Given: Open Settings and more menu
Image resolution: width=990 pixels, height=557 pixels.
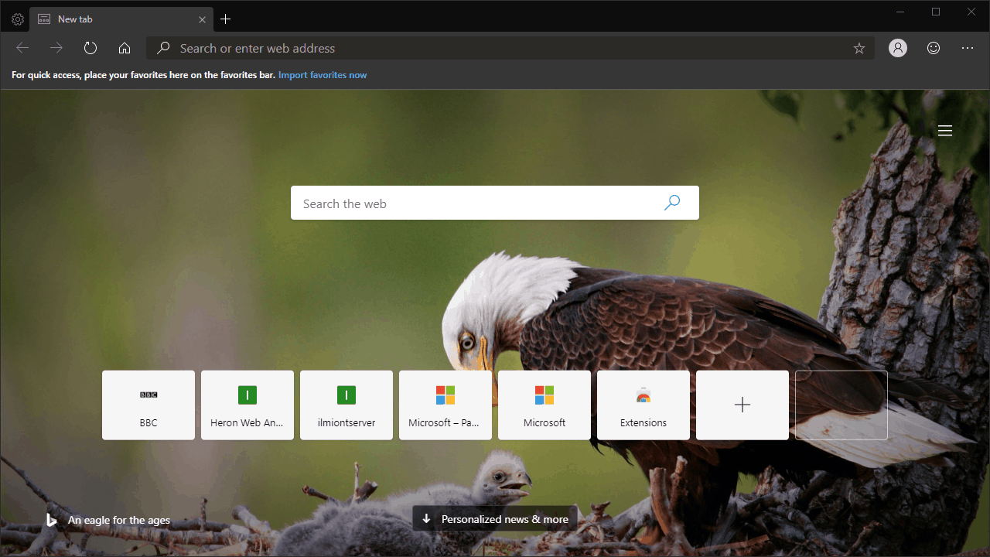Looking at the screenshot, I should (x=968, y=48).
